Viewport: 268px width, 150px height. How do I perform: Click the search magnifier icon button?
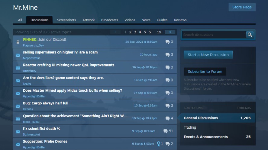coord(250,35)
